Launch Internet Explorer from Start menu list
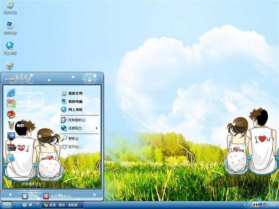 [25, 93]
